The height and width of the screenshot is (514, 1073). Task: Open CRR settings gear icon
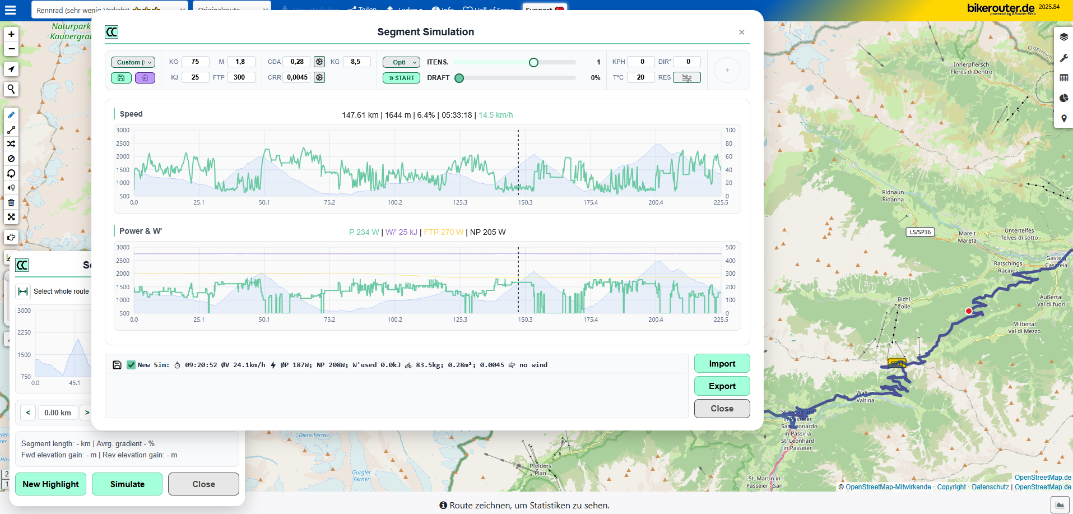pos(319,77)
